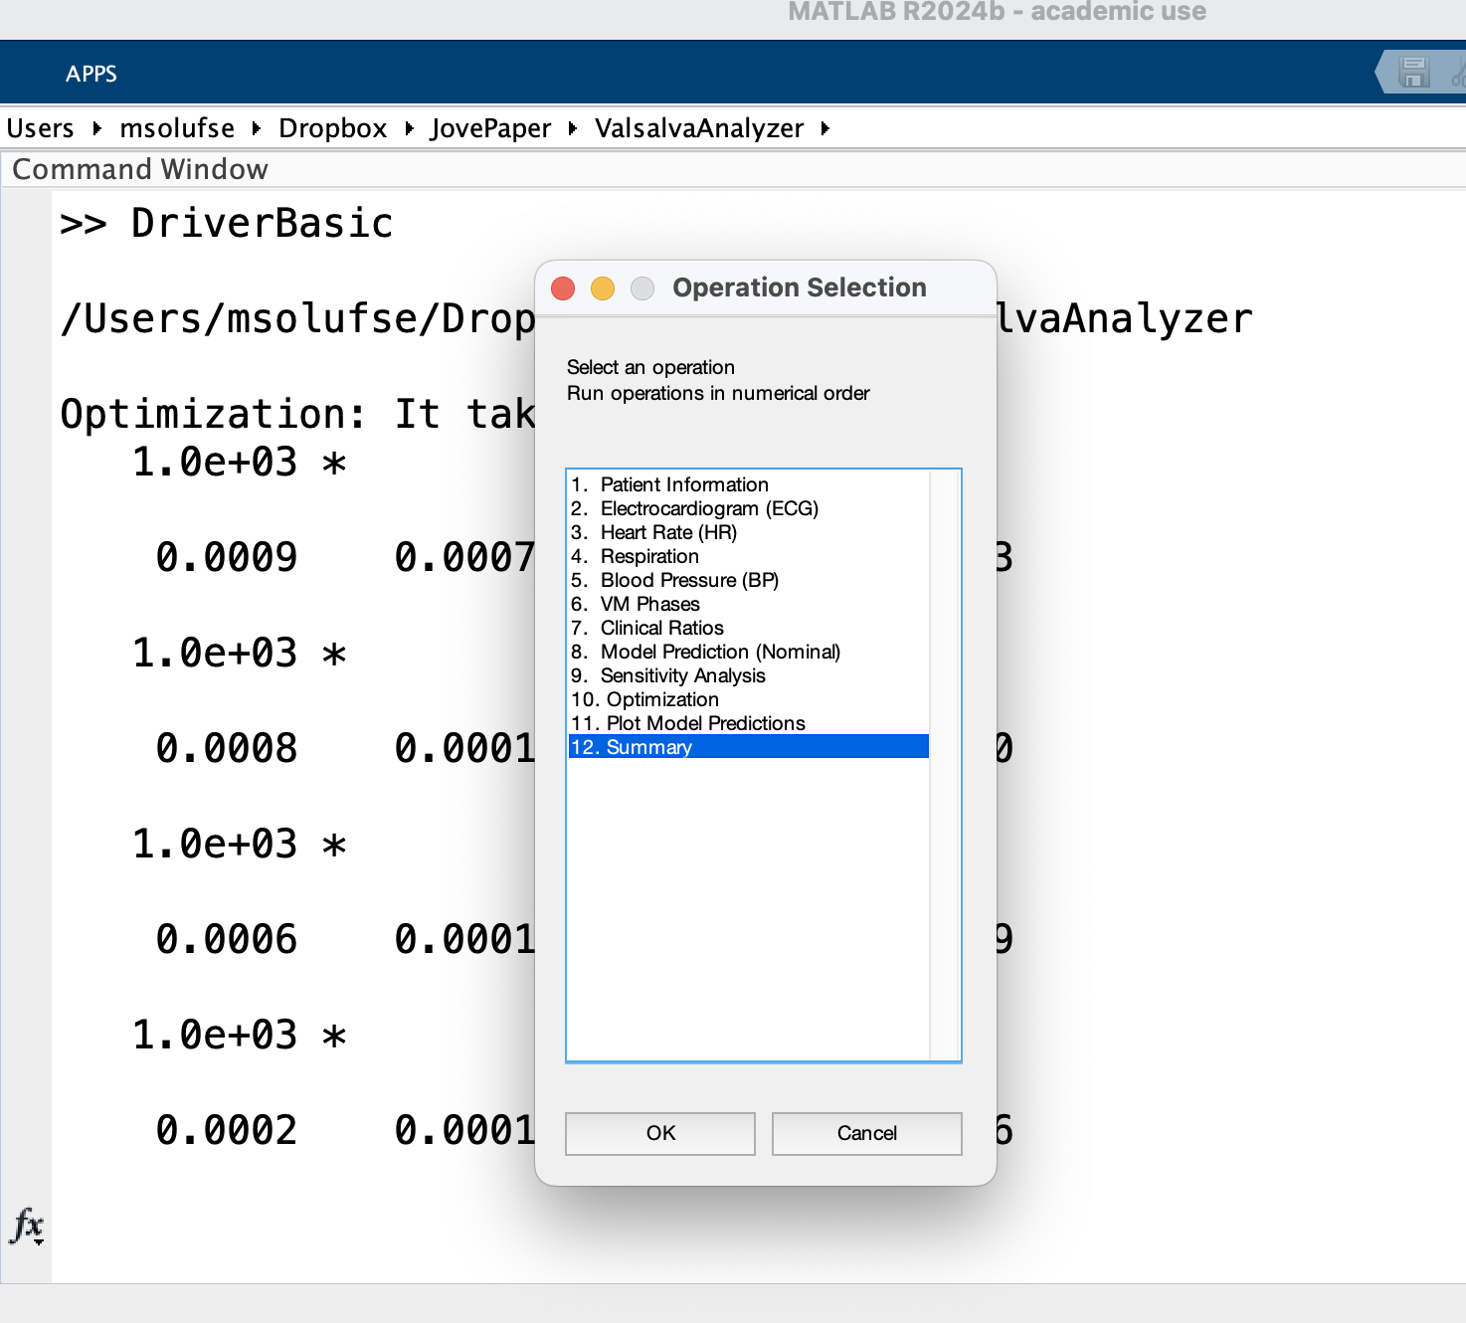Select the VM Phases item

pos(649,604)
